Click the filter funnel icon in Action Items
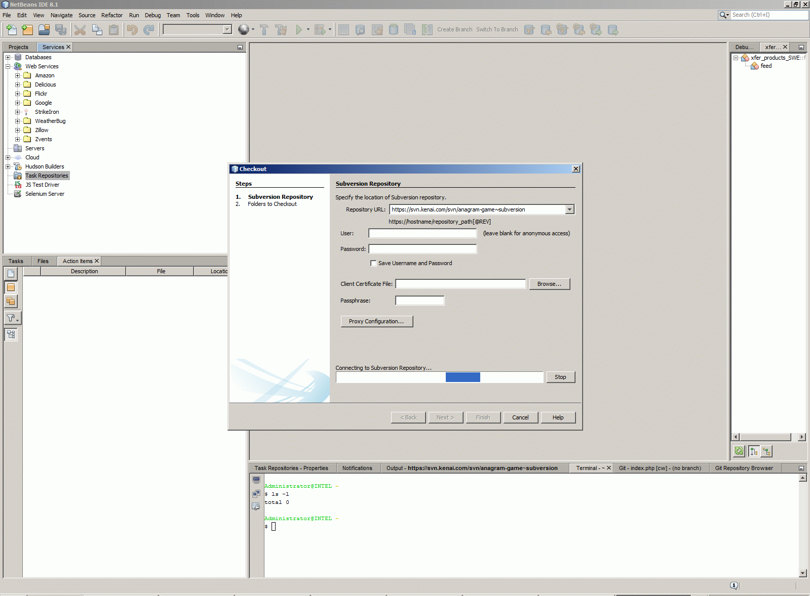 (x=11, y=318)
